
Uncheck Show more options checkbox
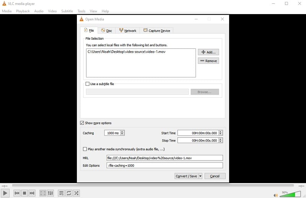(82, 123)
